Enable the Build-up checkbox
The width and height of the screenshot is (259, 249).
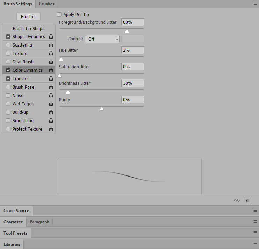coord(8,112)
